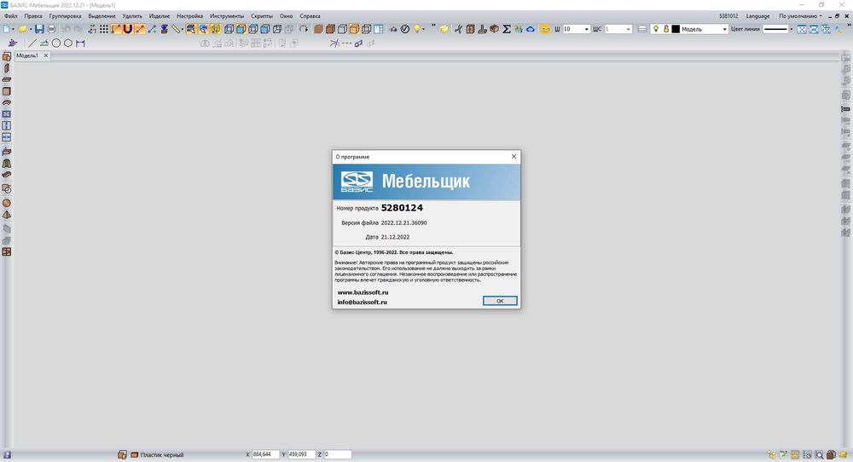Open the Правка menu
Image resolution: width=853 pixels, height=462 pixels.
(33, 16)
